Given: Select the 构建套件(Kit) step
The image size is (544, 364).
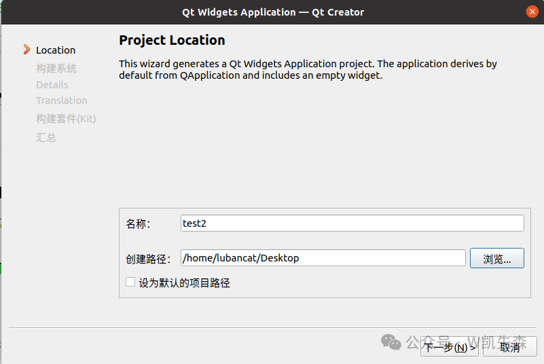Looking at the screenshot, I should [x=66, y=119].
